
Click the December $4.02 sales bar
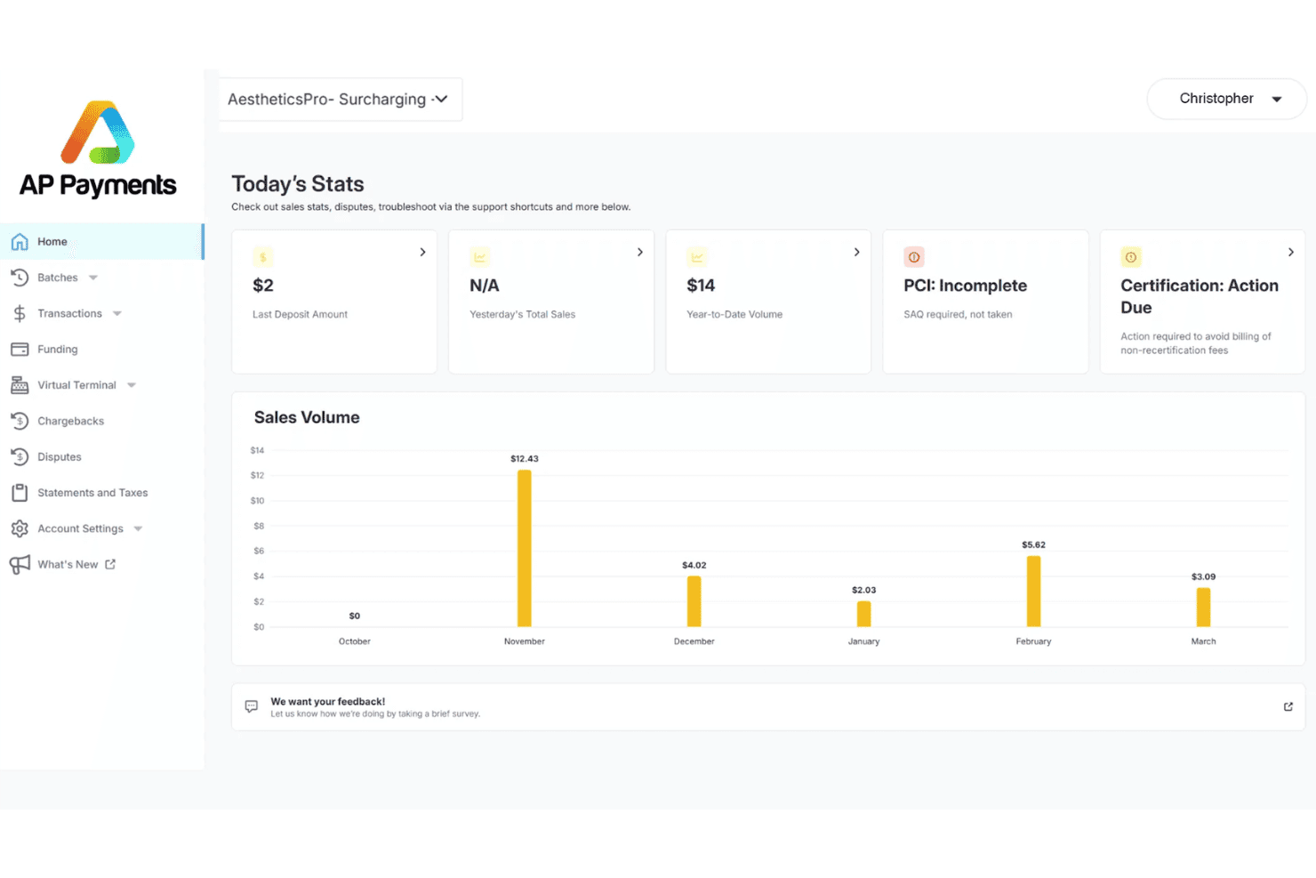(x=694, y=601)
